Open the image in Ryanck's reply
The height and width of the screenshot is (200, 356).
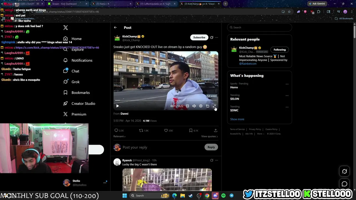167,179
